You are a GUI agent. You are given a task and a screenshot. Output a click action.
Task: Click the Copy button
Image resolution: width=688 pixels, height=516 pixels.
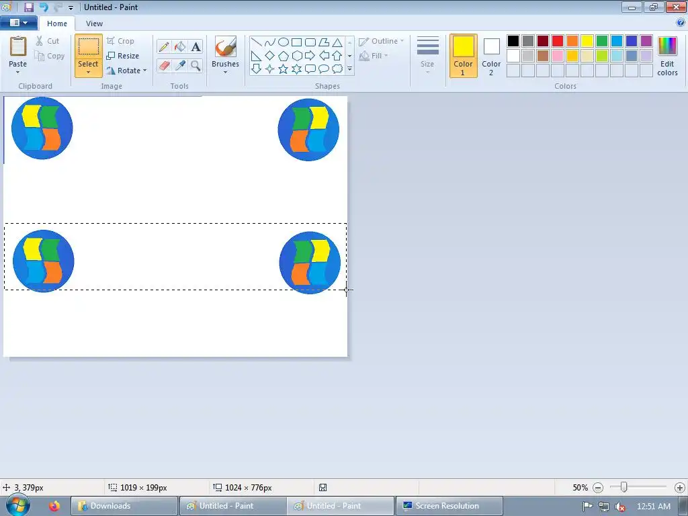coord(50,56)
